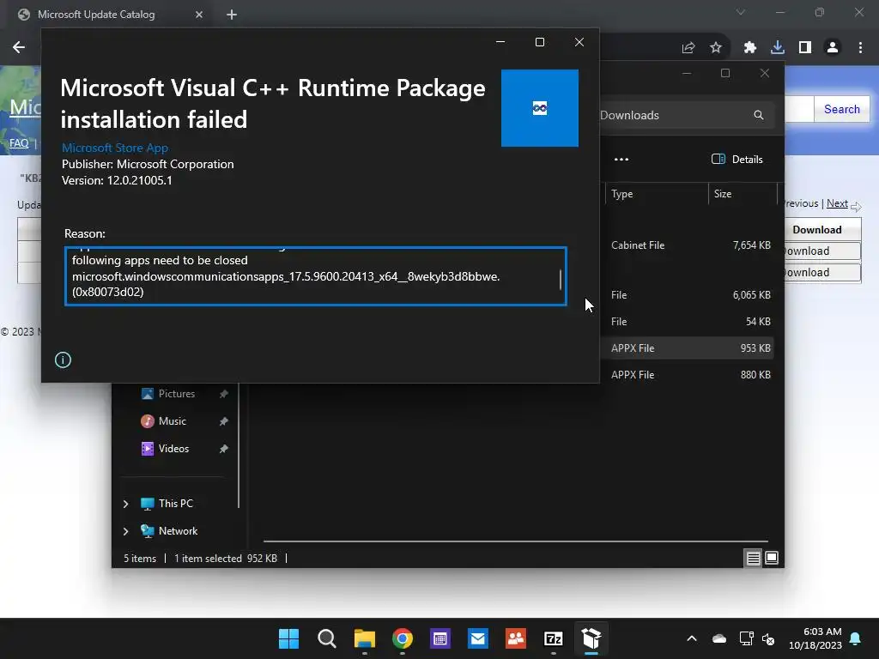Click the magnifier icon in Explorer search
Image resolution: width=879 pixels, height=659 pixels.
coord(759,115)
